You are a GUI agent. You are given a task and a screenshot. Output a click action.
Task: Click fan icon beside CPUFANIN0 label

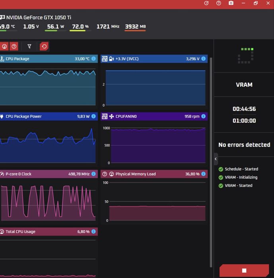111,116
